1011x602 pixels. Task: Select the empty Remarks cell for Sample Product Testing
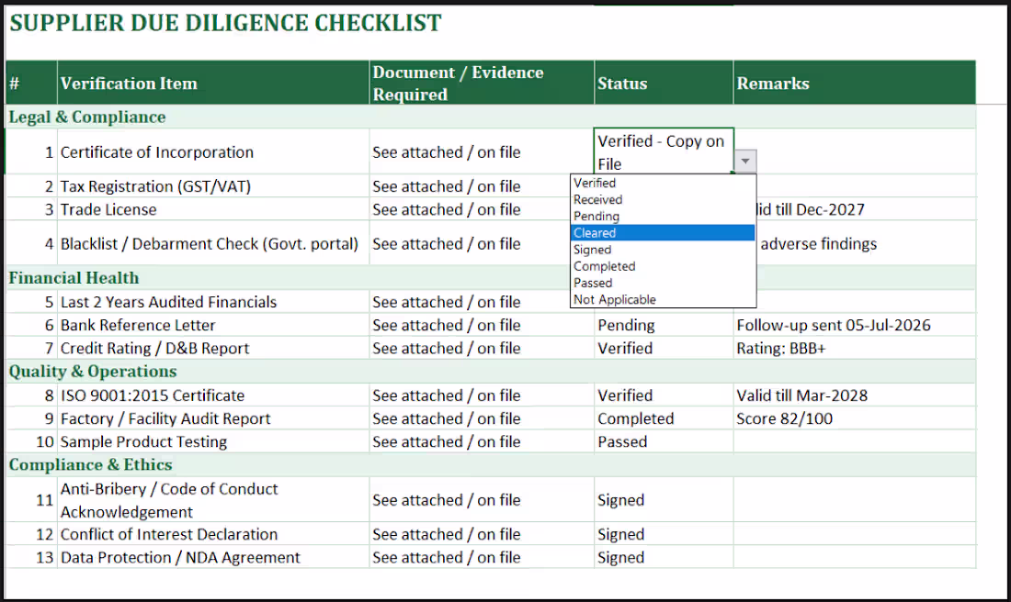coord(855,441)
